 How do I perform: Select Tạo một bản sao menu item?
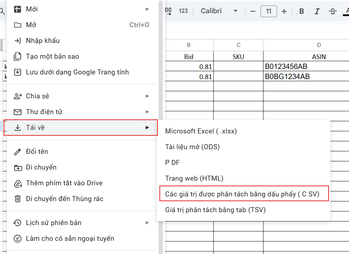[x=52, y=57]
